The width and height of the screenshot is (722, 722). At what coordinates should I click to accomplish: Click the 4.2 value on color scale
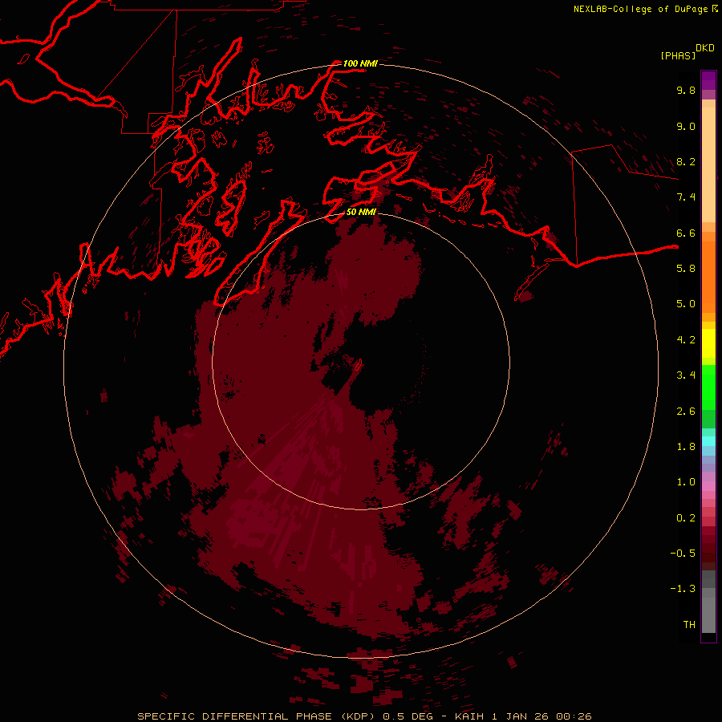click(x=686, y=340)
